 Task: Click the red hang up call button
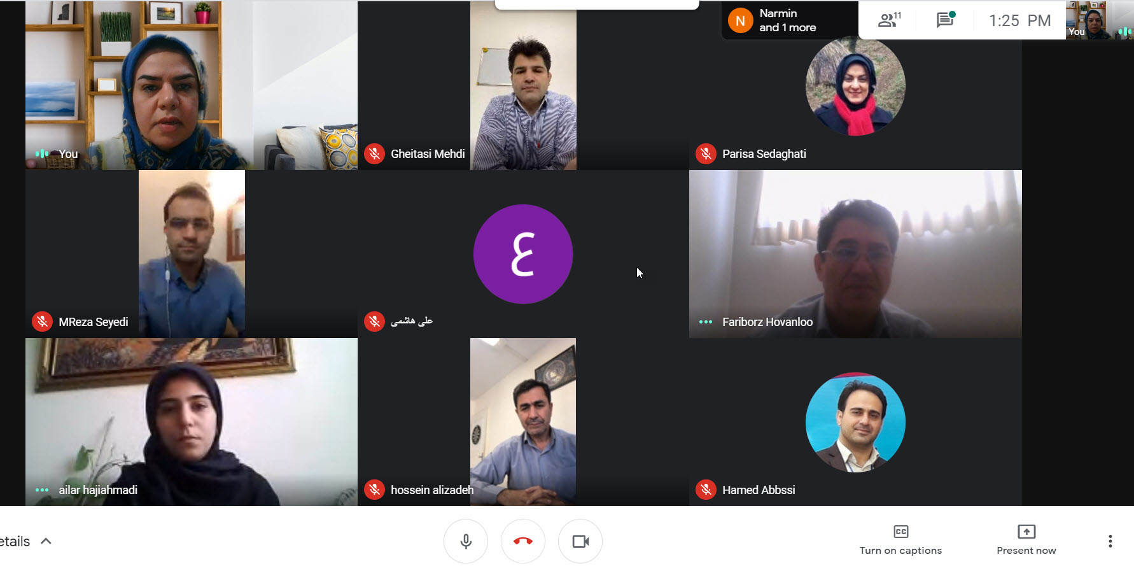click(x=523, y=541)
